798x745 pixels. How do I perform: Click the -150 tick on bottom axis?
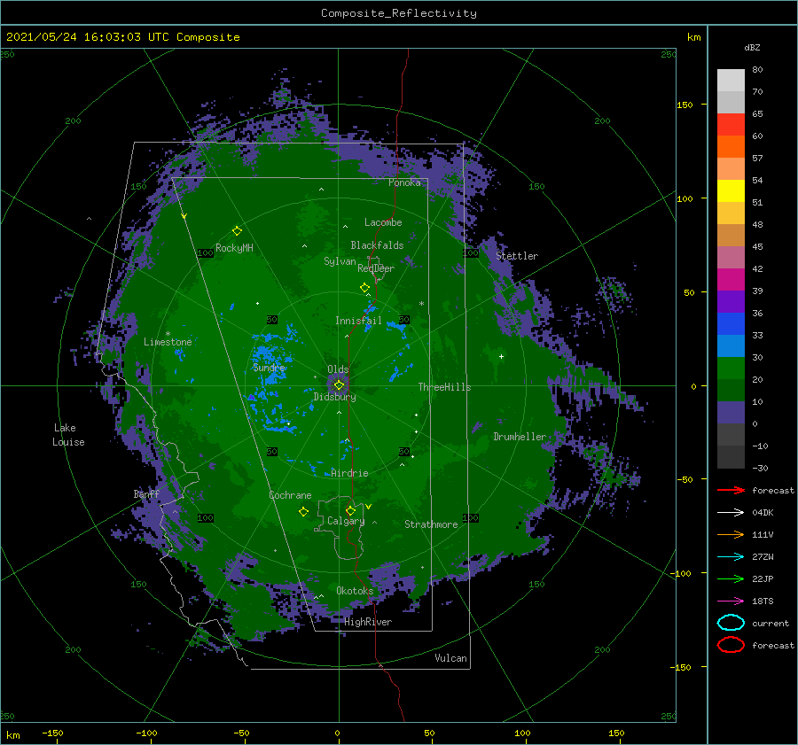point(52,733)
